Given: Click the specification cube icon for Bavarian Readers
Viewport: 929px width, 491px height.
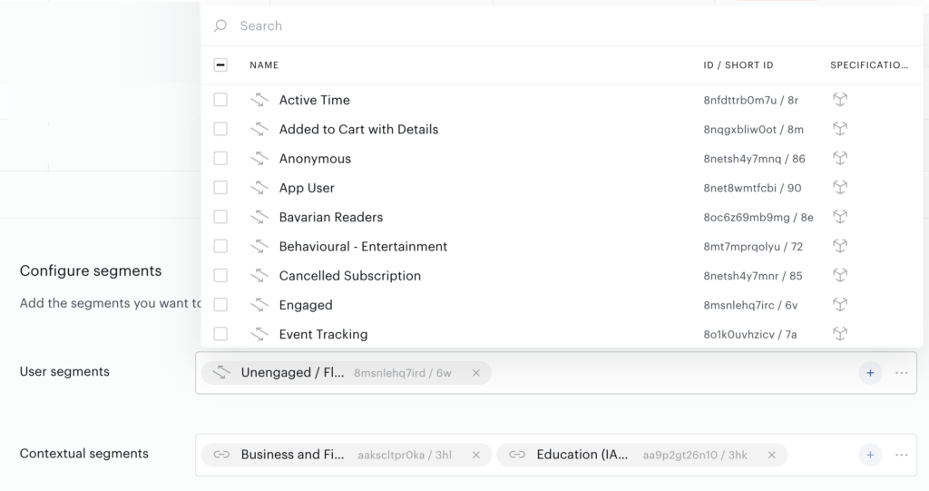Looking at the screenshot, I should coord(840,216).
